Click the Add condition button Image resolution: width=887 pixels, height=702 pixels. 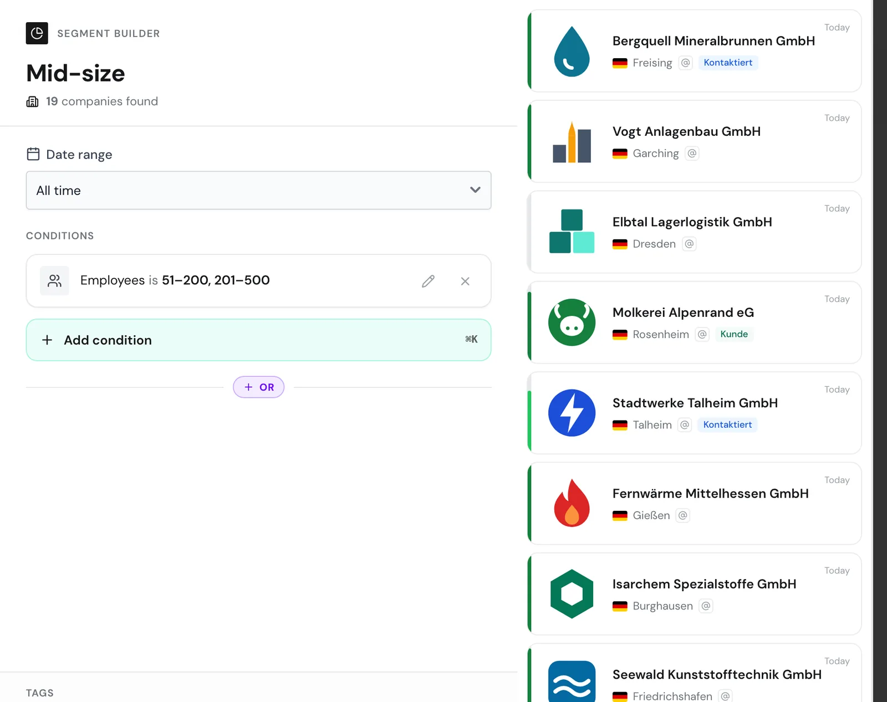258,340
